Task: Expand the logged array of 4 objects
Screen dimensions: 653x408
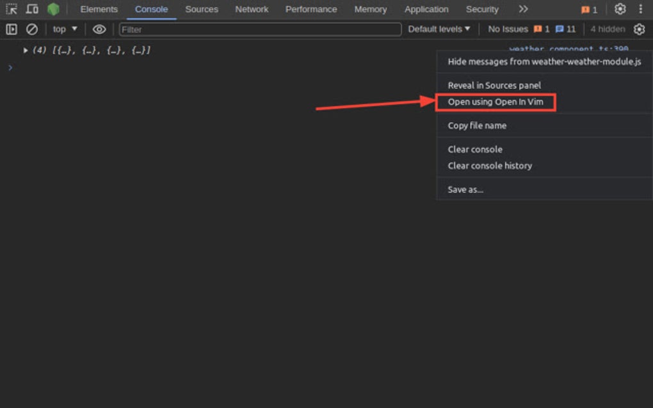Action: click(x=26, y=51)
